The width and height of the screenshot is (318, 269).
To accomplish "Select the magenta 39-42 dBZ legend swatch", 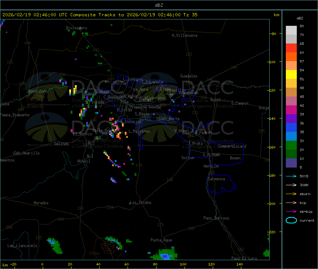I will coord(291,110).
